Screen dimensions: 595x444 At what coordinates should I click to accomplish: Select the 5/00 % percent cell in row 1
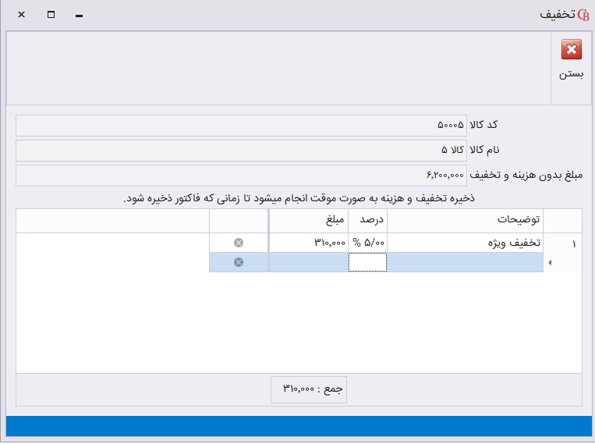point(367,243)
